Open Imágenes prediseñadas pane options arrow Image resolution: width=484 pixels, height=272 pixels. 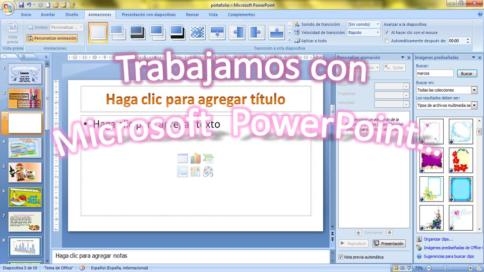473,57
